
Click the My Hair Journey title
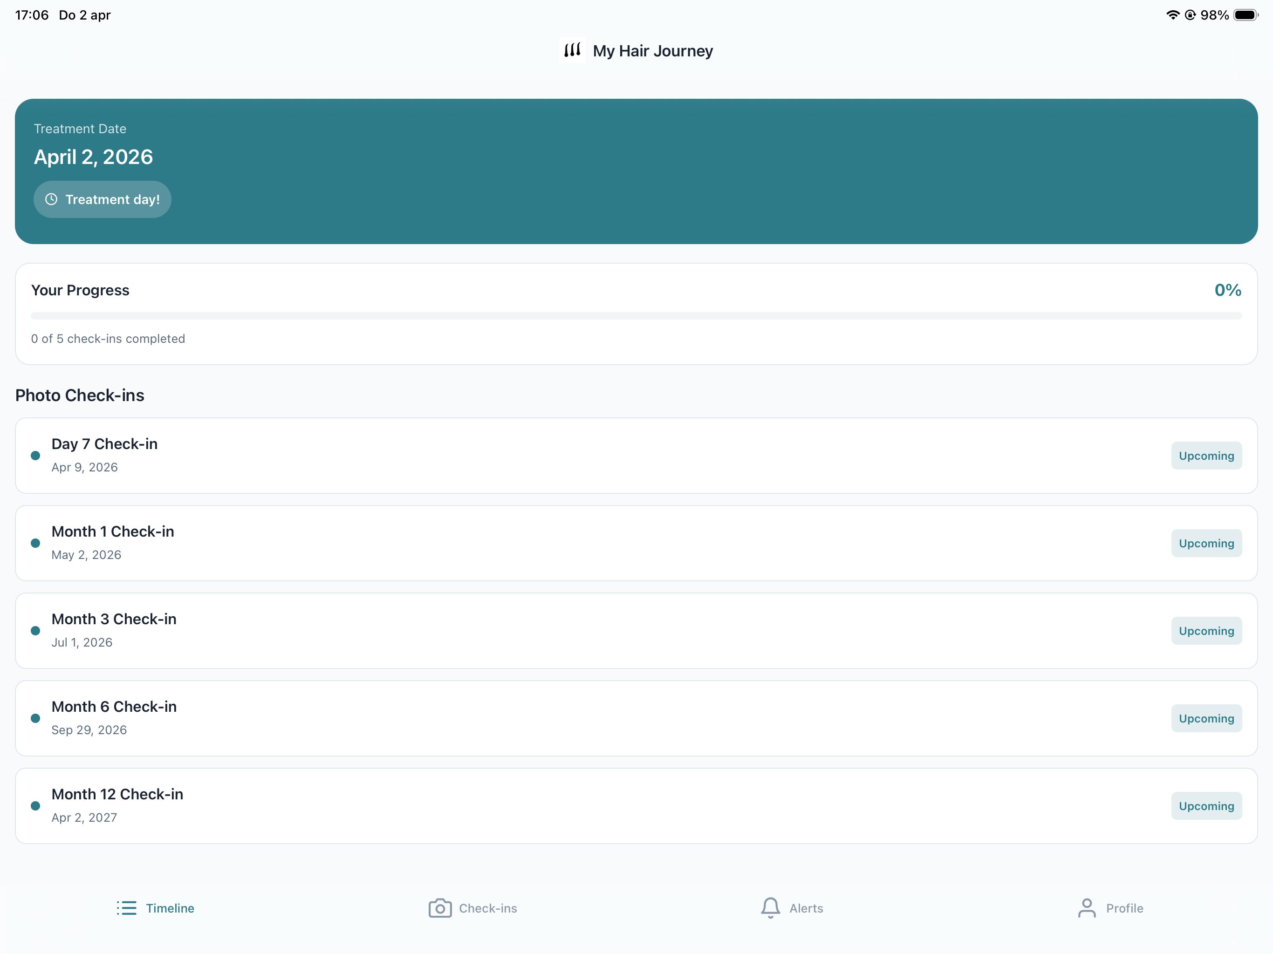point(653,51)
